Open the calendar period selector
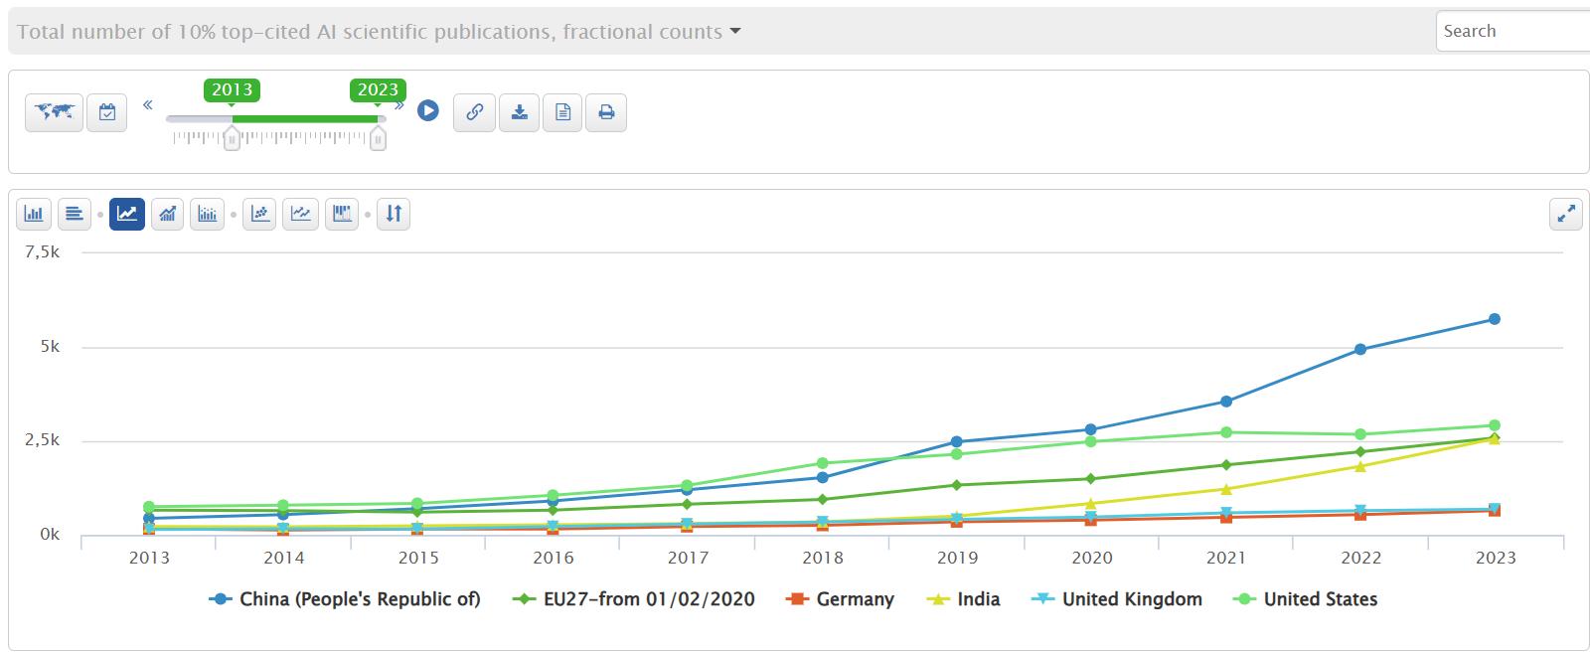 coord(107,112)
